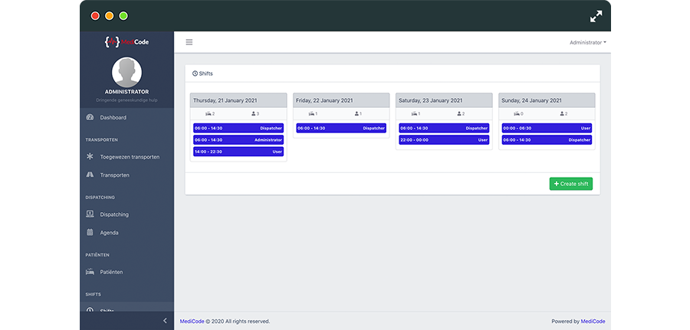
Task: Open Sunday 06:00 - 14:30 Dispatcher shift
Action: pyautogui.click(x=547, y=140)
